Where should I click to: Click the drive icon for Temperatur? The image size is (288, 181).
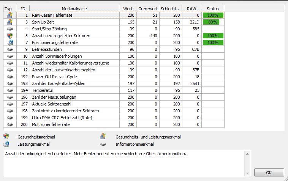tap(10, 90)
